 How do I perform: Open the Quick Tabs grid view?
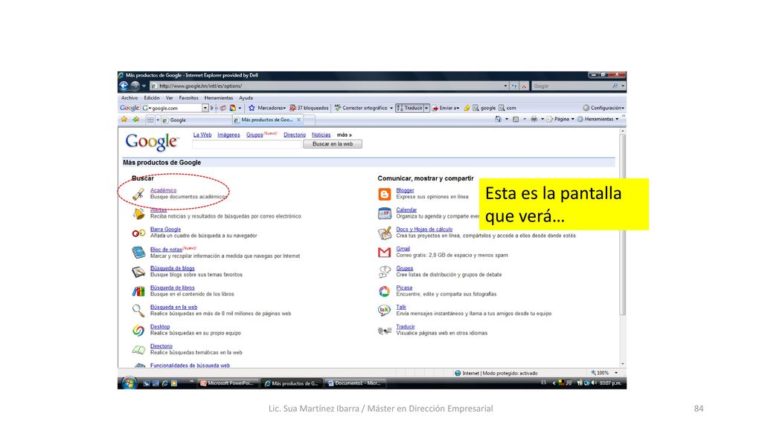pyautogui.click(x=150, y=120)
